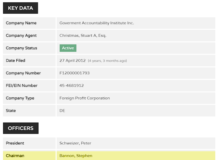Click the 'Company Status' label
The height and width of the screenshot is (160, 218).
[21, 48]
